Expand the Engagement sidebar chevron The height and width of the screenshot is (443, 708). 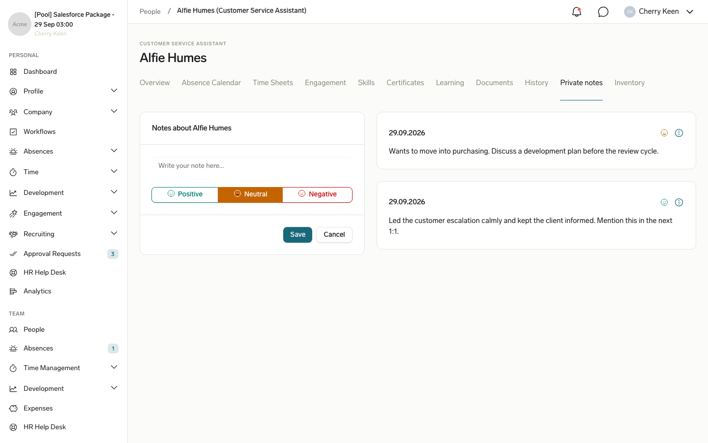114,213
